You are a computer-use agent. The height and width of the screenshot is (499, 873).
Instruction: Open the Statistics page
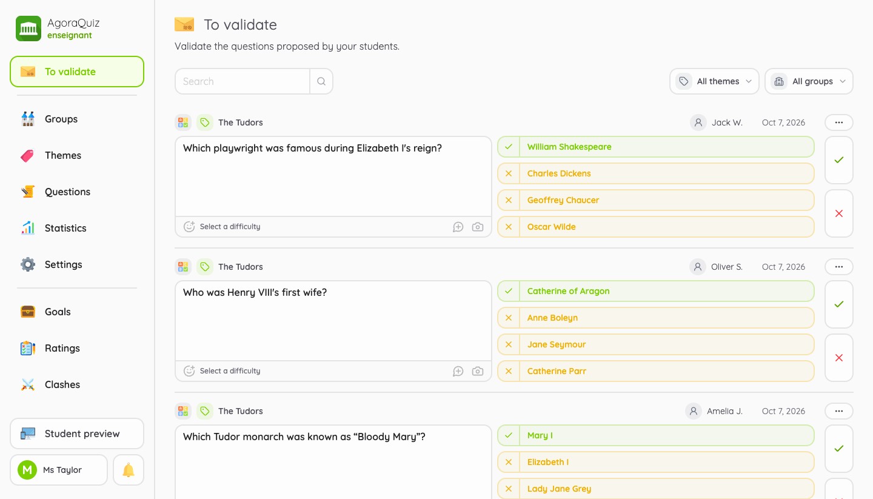click(x=77, y=228)
